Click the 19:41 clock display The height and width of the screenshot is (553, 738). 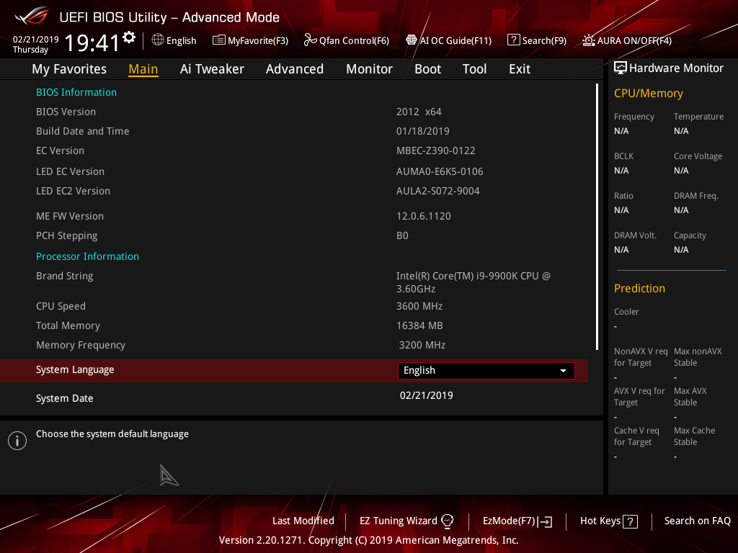92,43
